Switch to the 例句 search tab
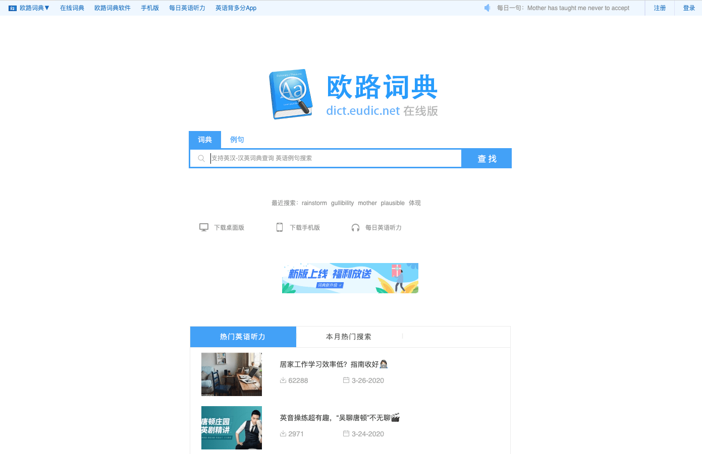This screenshot has height=454, width=702. pos(237,140)
